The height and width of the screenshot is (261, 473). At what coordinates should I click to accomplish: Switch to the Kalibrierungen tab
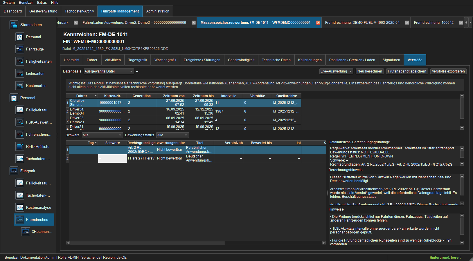pyautogui.click(x=310, y=60)
